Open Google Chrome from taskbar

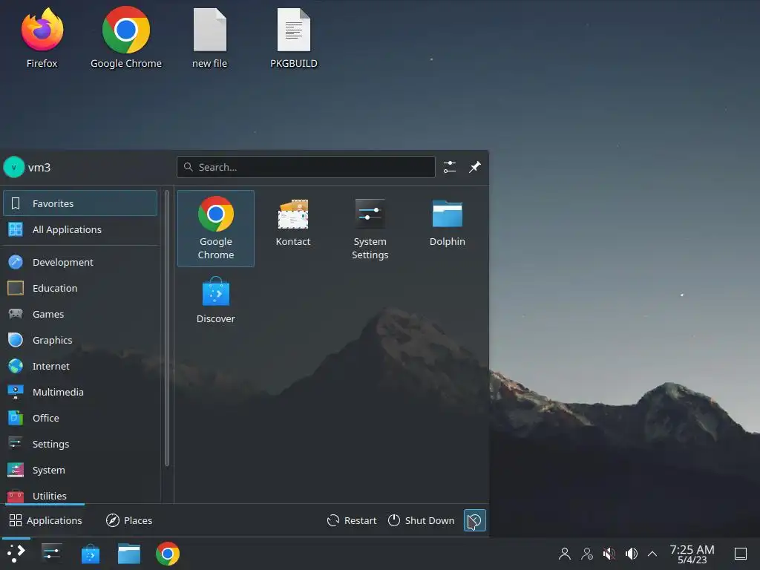(x=168, y=554)
